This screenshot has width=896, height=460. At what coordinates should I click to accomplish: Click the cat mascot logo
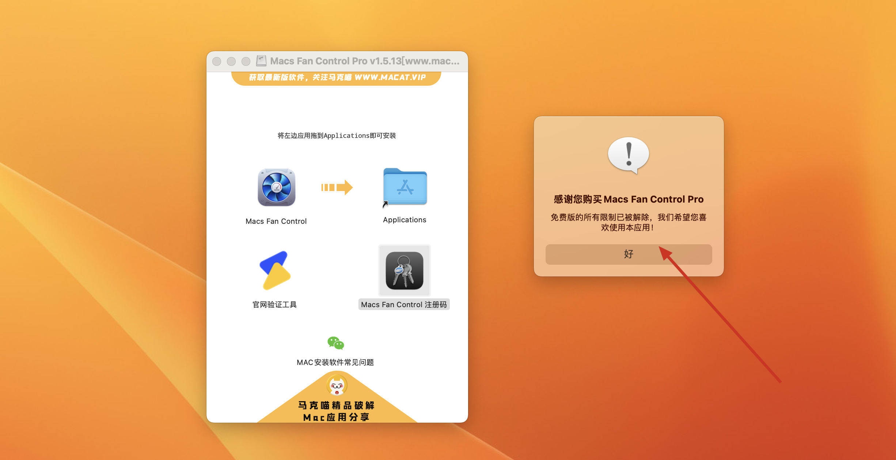(337, 385)
